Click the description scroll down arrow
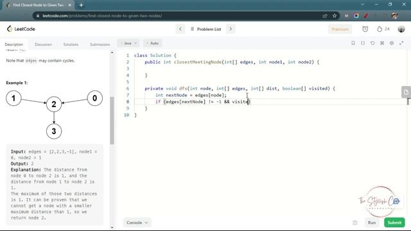The width and height of the screenshot is (411, 231). tap(112, 227)
